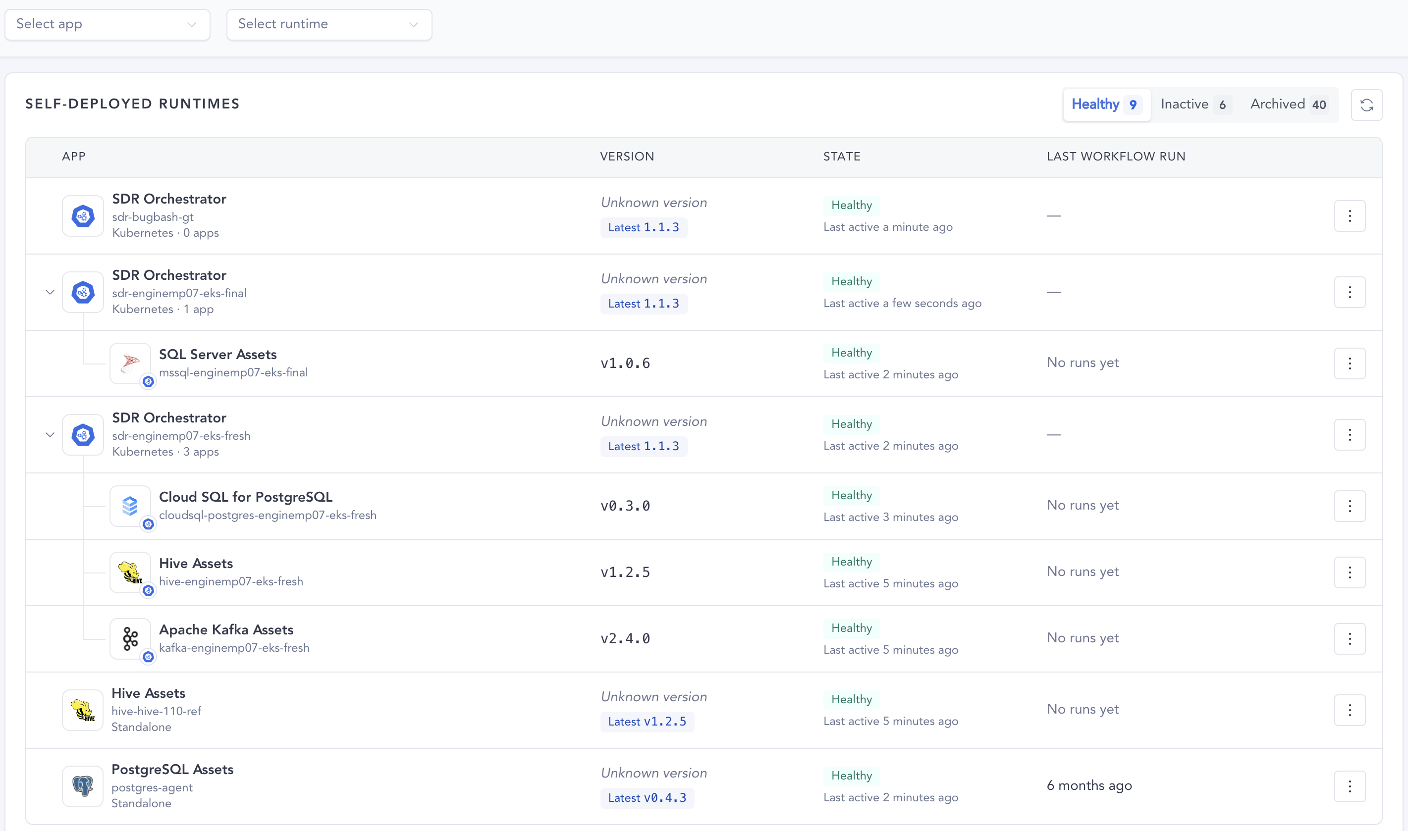1408x831 pixels.
Task: Click Apache Kafka Assets app icon
Action: pos(130,639)
